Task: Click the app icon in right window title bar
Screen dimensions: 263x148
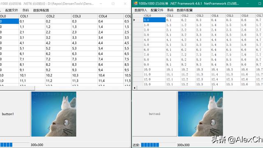Action: [136, 3]
